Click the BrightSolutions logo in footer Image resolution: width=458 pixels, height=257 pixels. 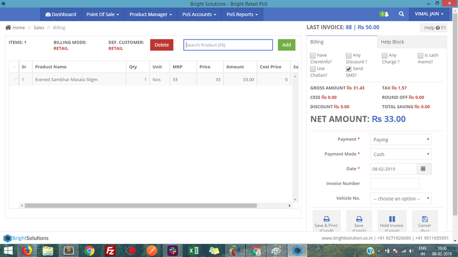[26, 238]
